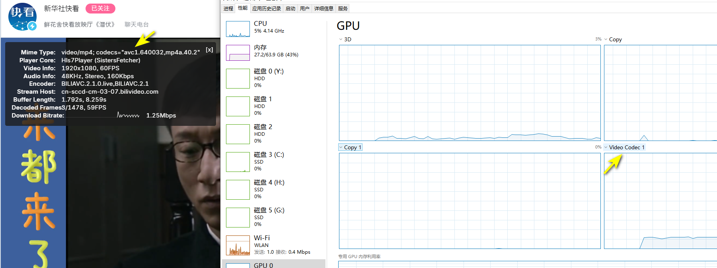Click the 聊天电台 category link
717x268 pixels.
click(136, 25)
